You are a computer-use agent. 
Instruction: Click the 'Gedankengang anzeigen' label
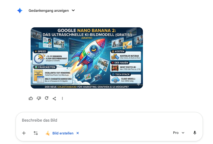click(49, 11)
